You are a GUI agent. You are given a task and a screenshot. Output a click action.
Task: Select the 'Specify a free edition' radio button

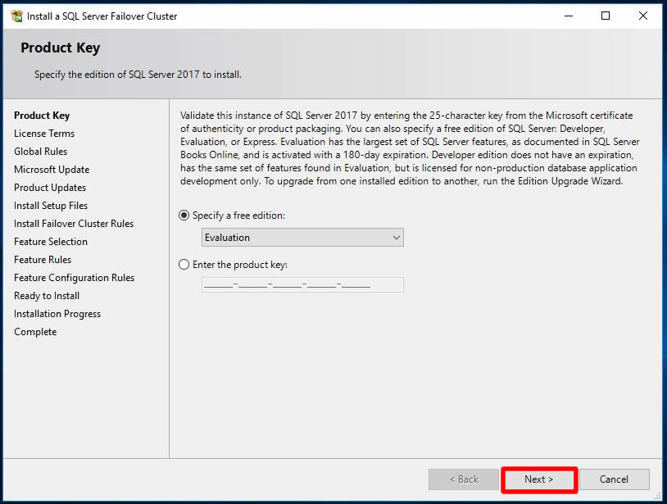(x=184, y=216)
